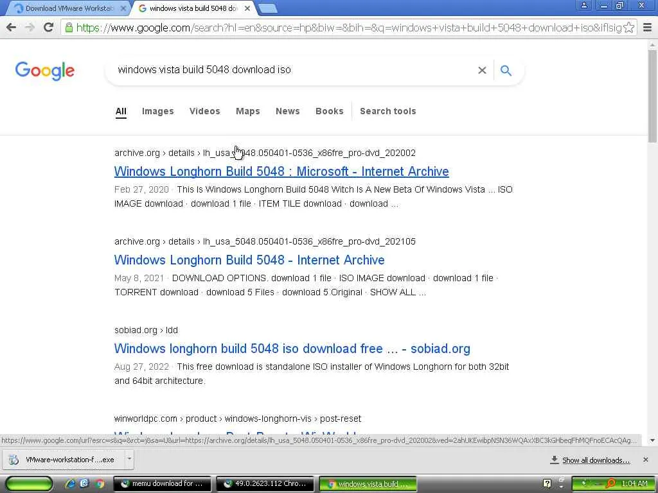Switch to News results
The width and height of the screenshot is (658, 493).
(x=288, y=112)
